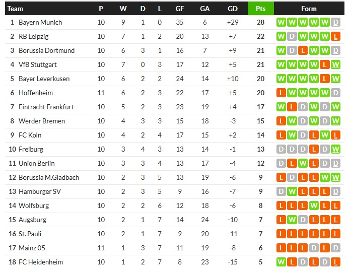The height and width of the screenshot is (274, 351).
Task: Sort by the GD column header
Action: [233, 9]
